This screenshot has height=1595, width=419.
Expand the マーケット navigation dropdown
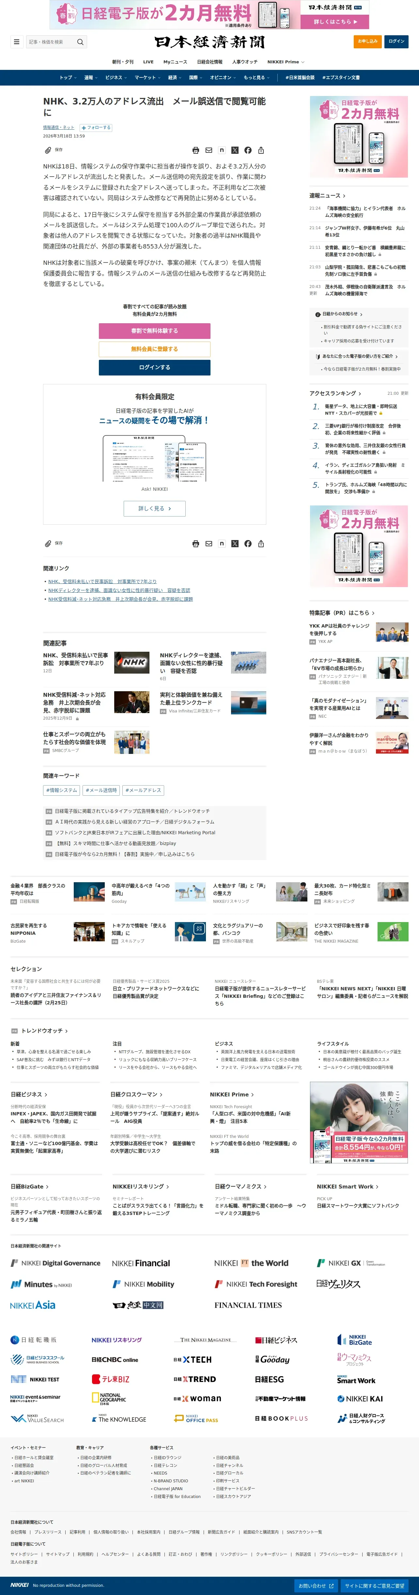coord(148,78)
